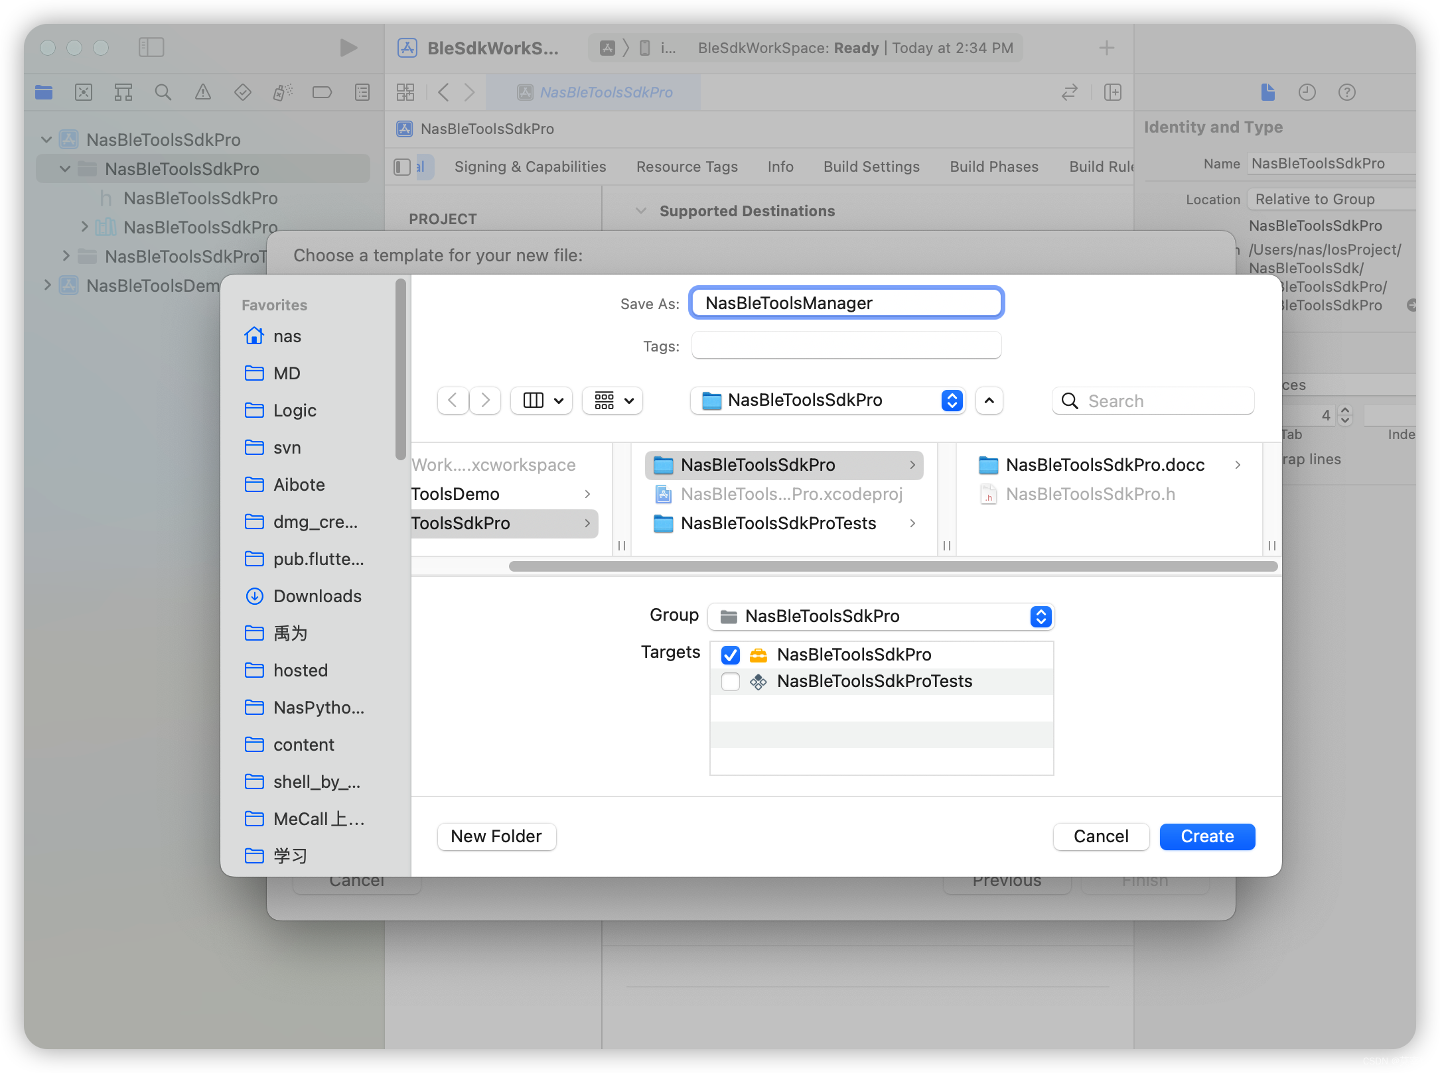Show the History inspector clock icon
This screenshot has height=1073, width=1440.
coord(1307,92)
